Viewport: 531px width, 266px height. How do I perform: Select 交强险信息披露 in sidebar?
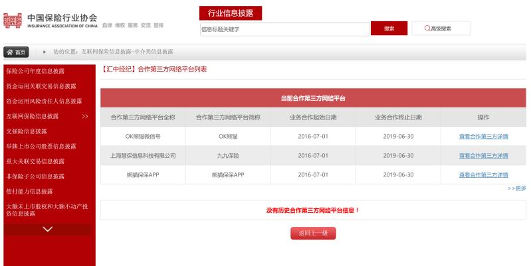coord(27,131)
